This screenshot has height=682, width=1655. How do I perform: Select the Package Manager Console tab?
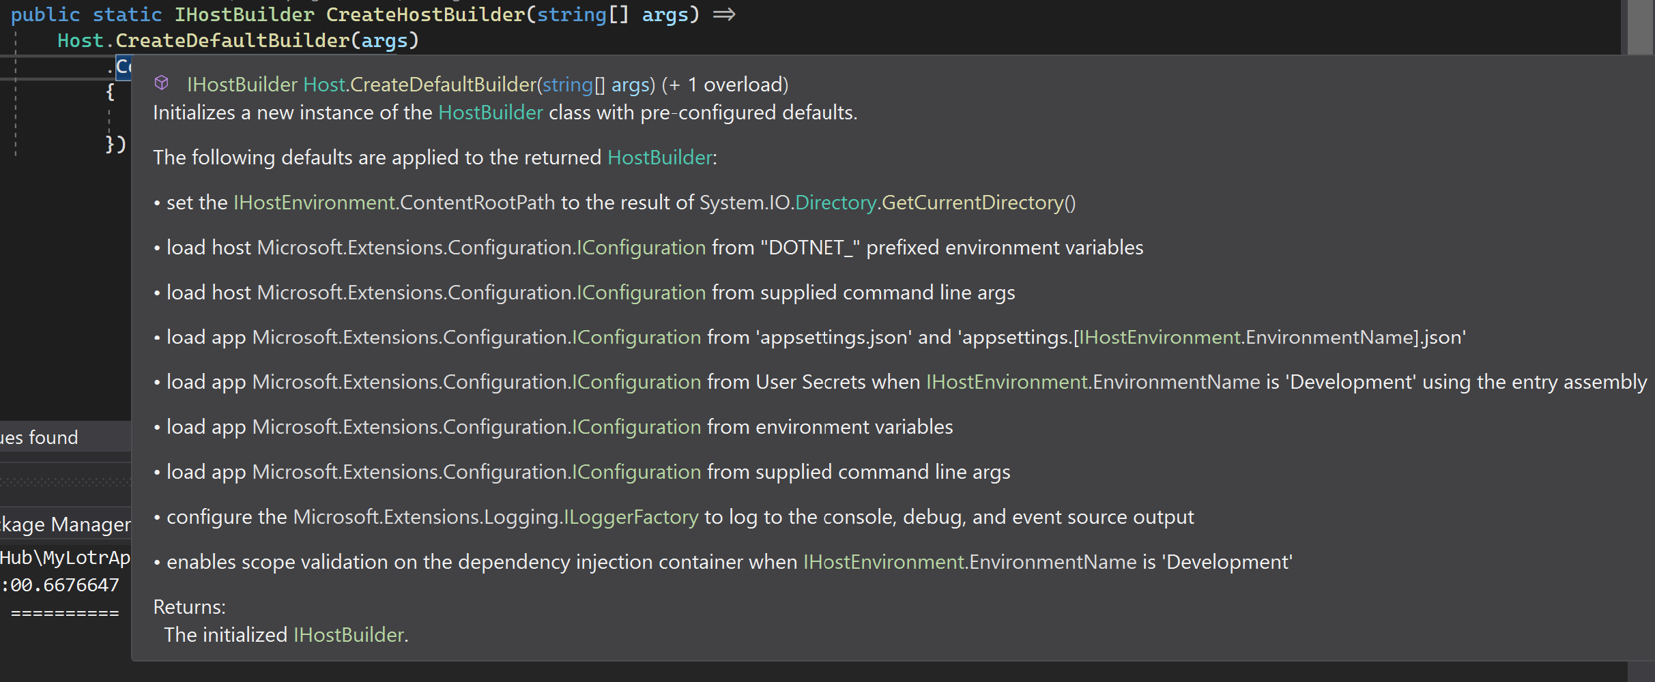[x=66, y=524]
